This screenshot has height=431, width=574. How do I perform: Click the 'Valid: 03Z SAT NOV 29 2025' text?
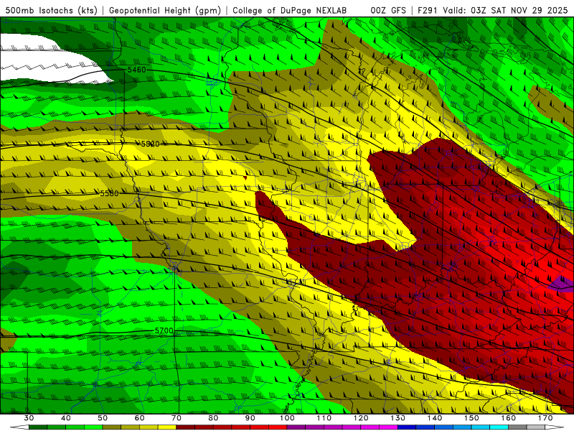505,10
